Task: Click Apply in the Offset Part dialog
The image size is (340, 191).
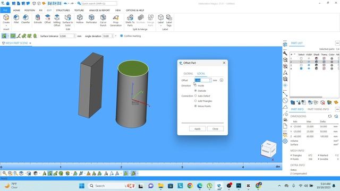Action: pos(197,128)
